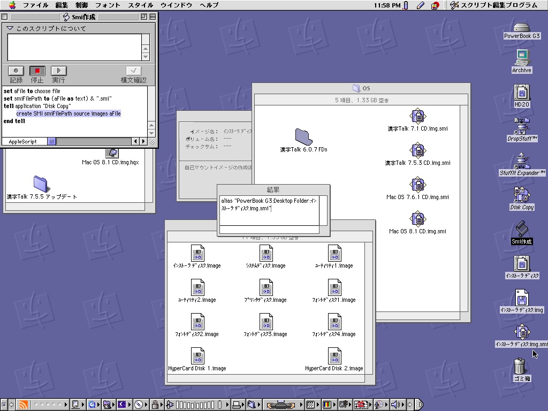Open the フォント menu
The width and height of the screenshot is (548, 411).
108,5
